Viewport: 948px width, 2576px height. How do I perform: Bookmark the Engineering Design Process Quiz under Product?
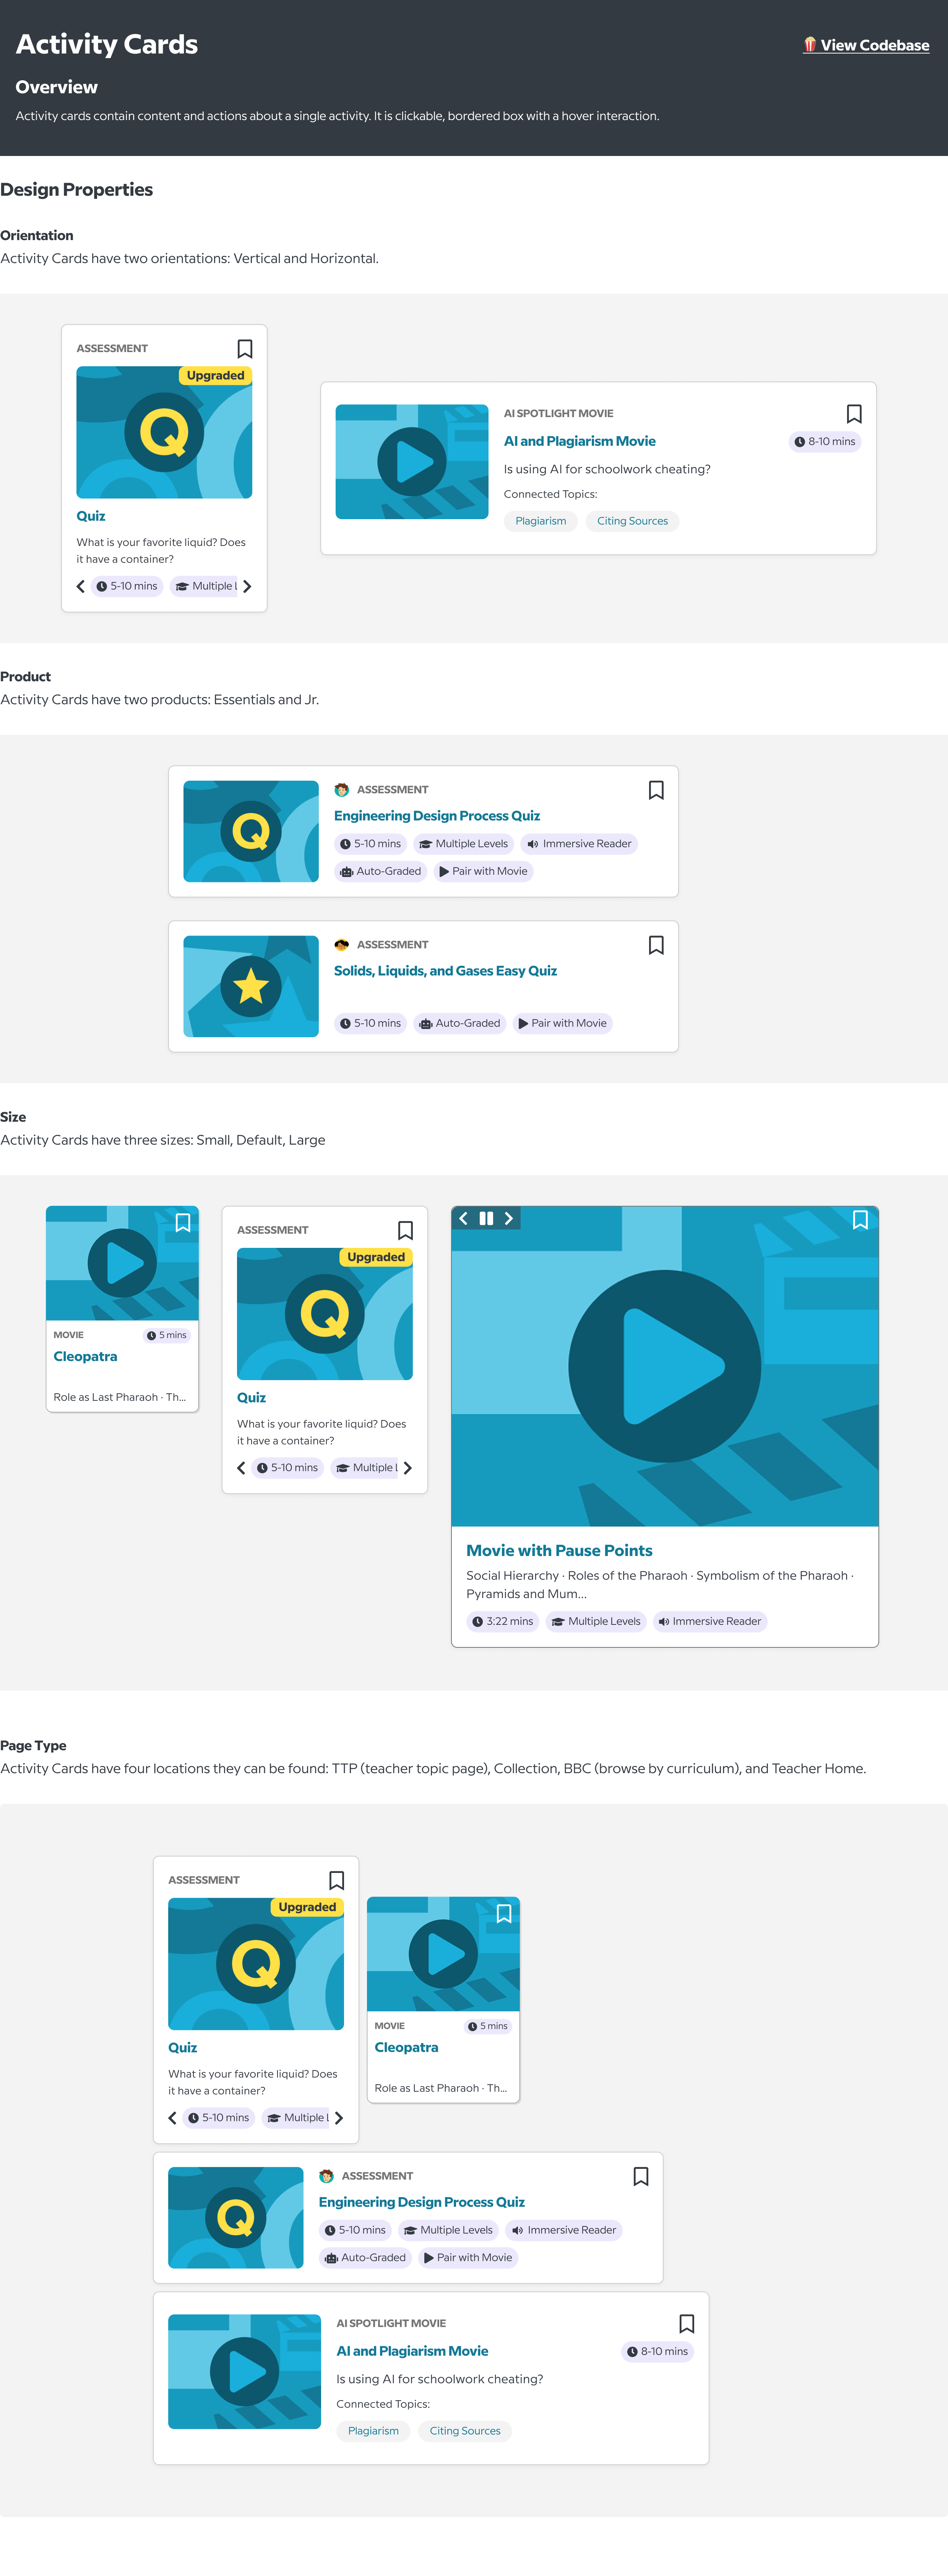coord(656,790)
